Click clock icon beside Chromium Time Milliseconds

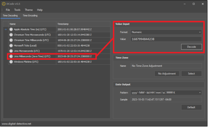(11, 40)
